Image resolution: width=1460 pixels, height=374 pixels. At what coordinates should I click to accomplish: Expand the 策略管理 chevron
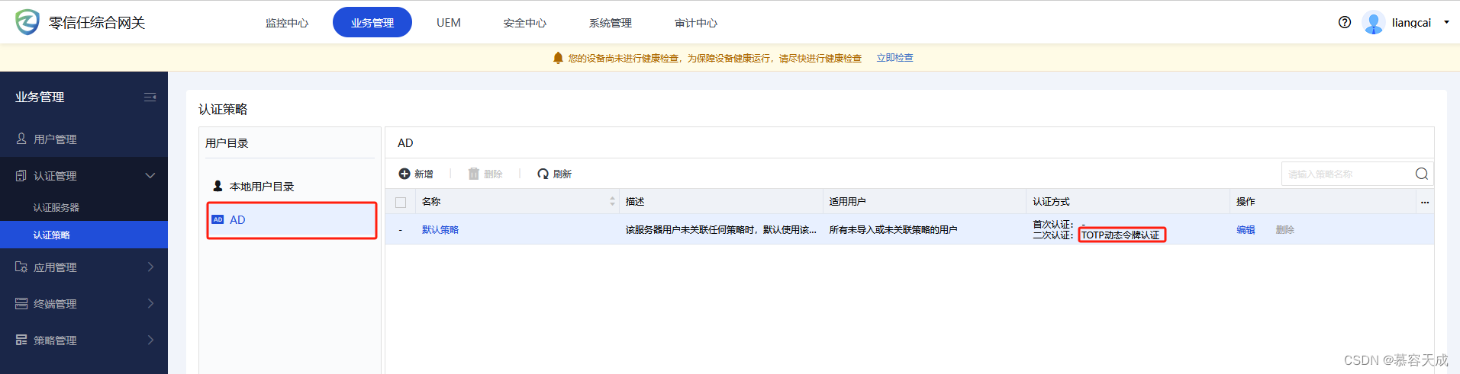(150, 340)
